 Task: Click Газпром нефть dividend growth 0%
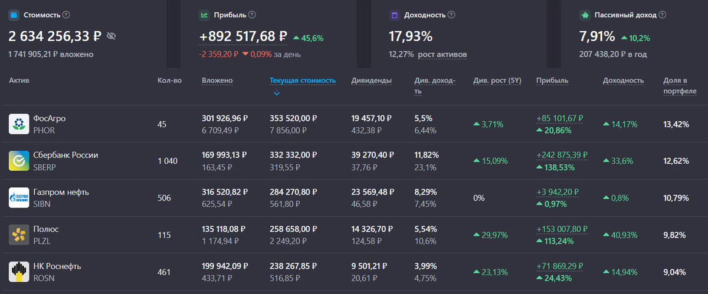pos(479,198)
